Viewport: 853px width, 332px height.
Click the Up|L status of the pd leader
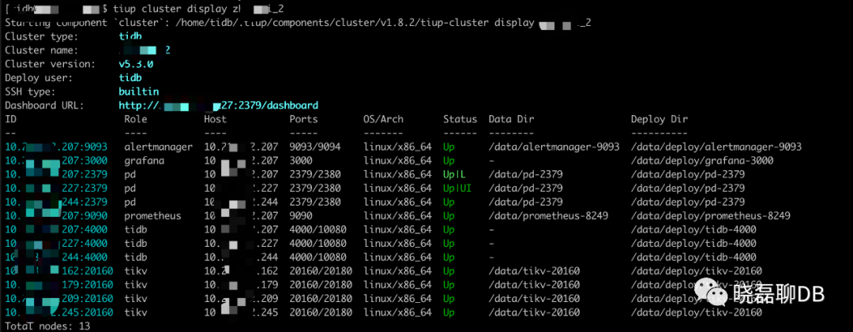point(454,174)
